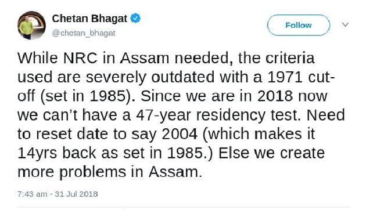Open the @chetan_bhagat handle link

coord(84,33)
